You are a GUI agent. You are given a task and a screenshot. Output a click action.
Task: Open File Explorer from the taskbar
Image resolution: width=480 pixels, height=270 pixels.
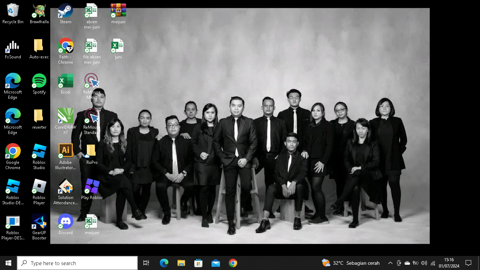(181, 263)
